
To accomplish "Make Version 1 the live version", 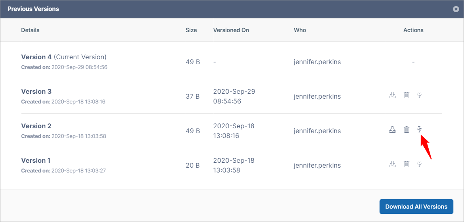I will coord(419,164).
